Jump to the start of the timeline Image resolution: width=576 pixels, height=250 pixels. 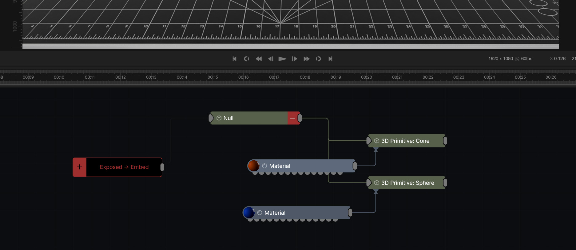coord(235,59)
